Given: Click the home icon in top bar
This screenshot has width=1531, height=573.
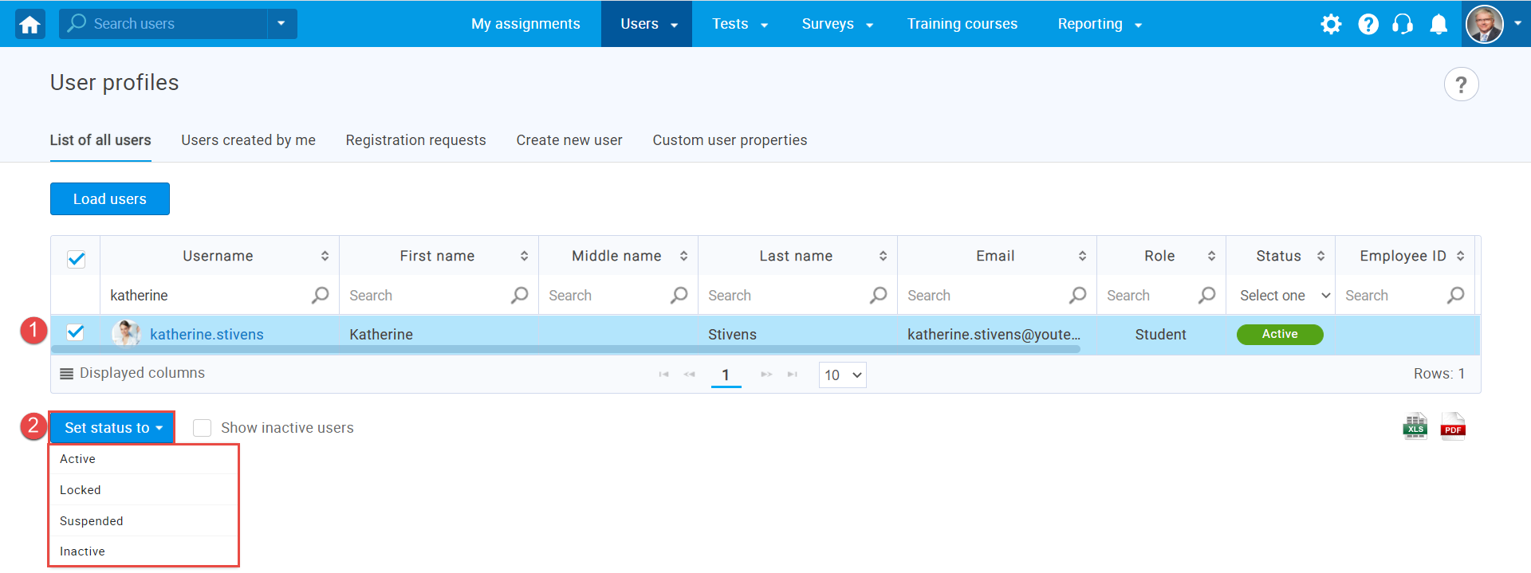Looking at the screenshot, I should point(30,24).
